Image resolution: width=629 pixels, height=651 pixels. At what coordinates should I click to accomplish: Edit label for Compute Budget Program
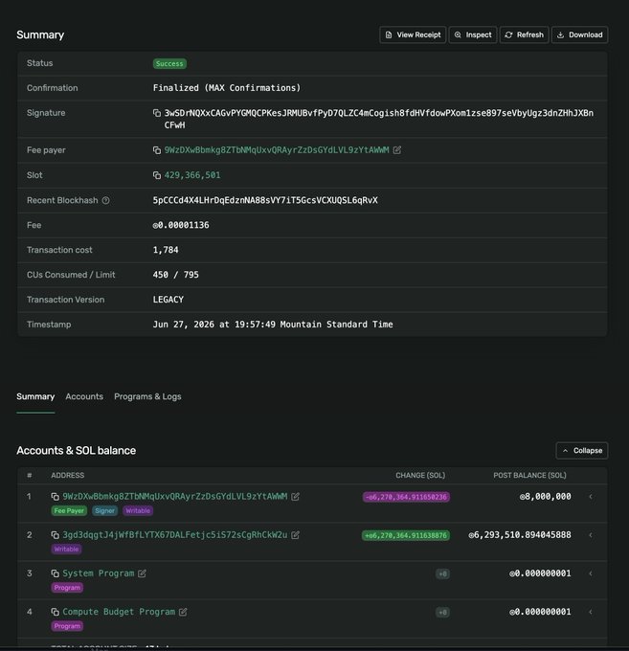click(183, 612)
